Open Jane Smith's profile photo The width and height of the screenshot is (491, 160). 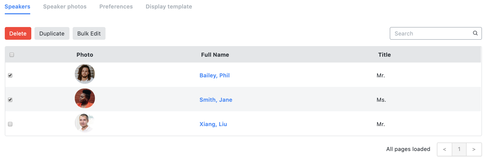(x=85, y=98)
